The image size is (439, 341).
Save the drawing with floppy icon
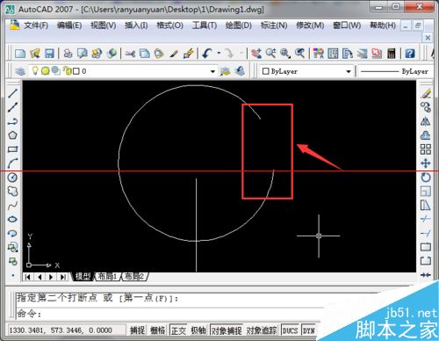point(49,54)
